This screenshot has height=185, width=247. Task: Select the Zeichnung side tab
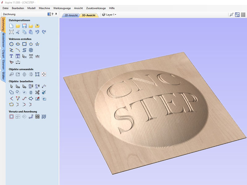tap(3, 25)
